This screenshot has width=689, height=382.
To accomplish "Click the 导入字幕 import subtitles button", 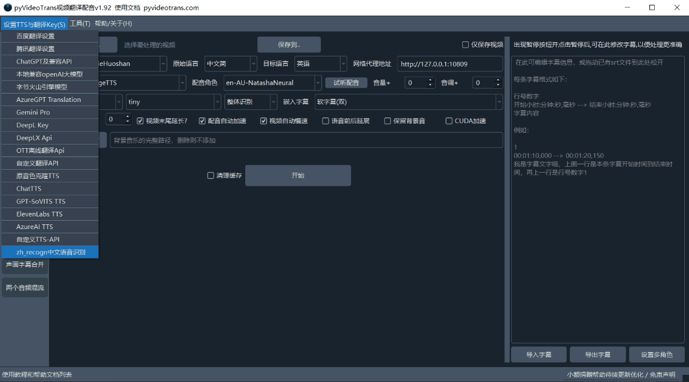I will (538, 354).
